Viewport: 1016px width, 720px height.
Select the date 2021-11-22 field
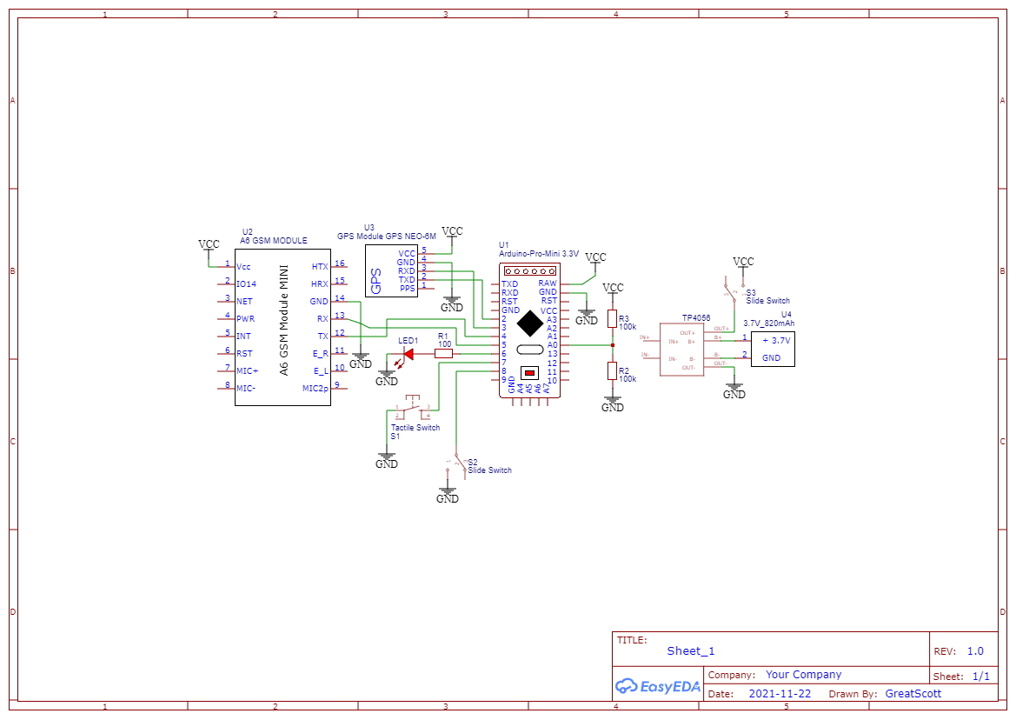coord(780,693)
